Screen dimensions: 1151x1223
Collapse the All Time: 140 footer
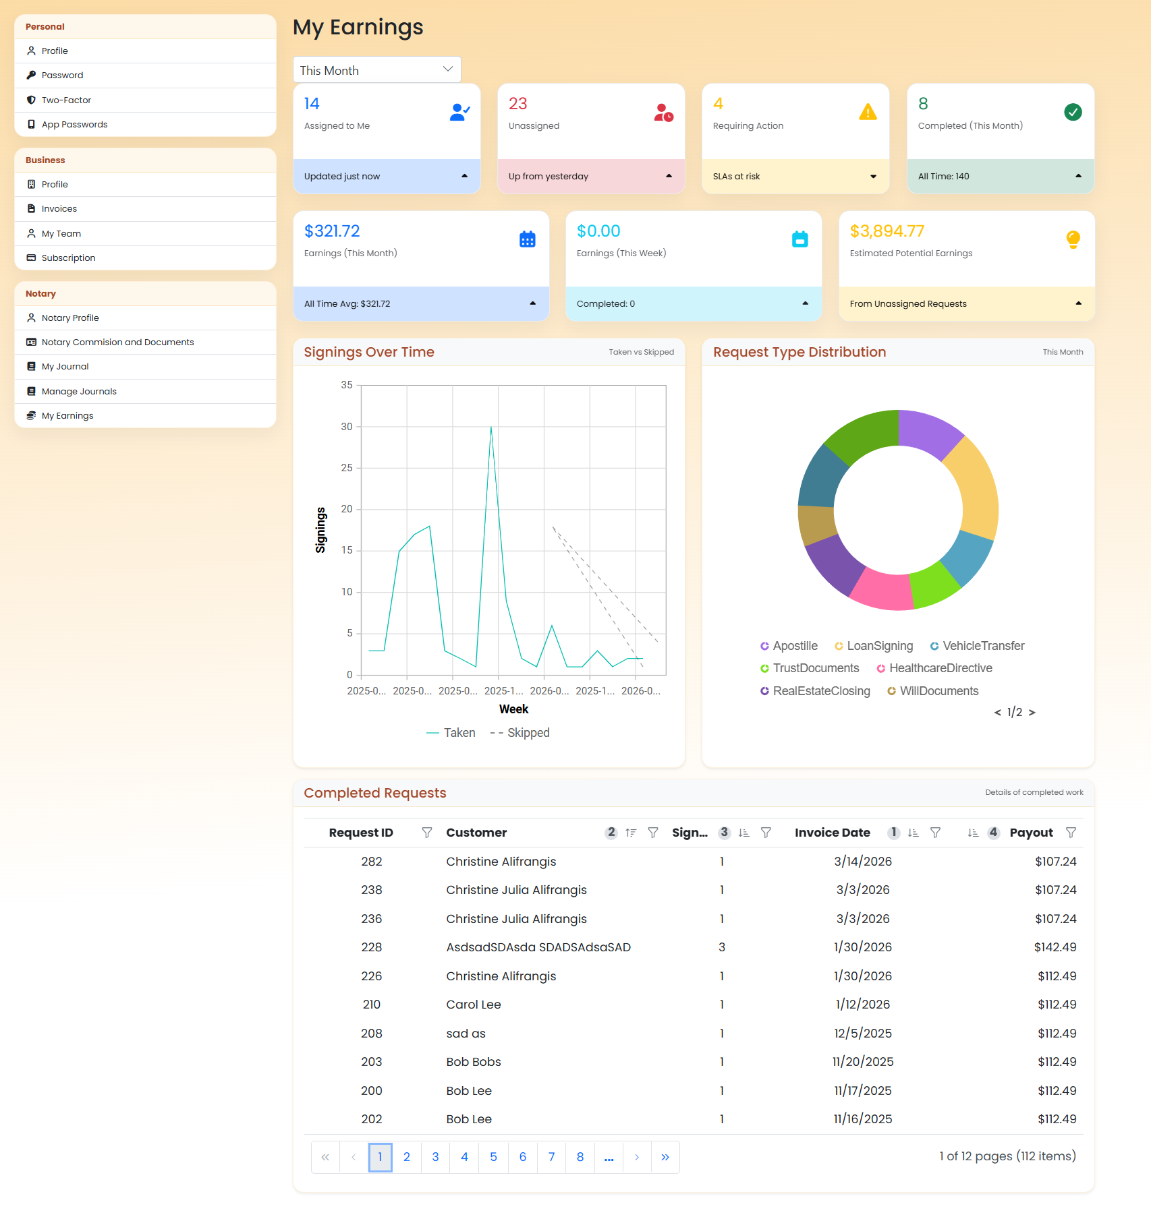pos(1078,176)
